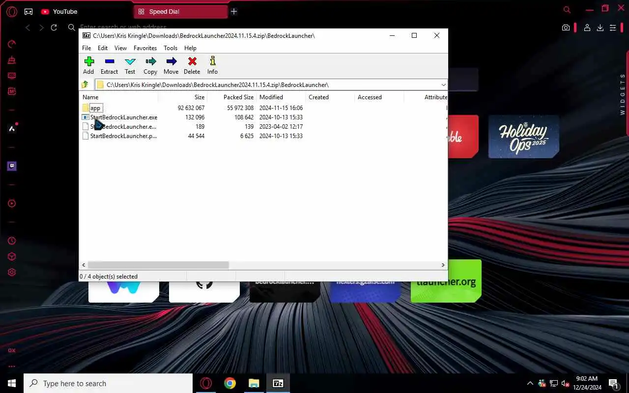
Task: Click the Windows Start button
Action: click(x=12, y=383)
